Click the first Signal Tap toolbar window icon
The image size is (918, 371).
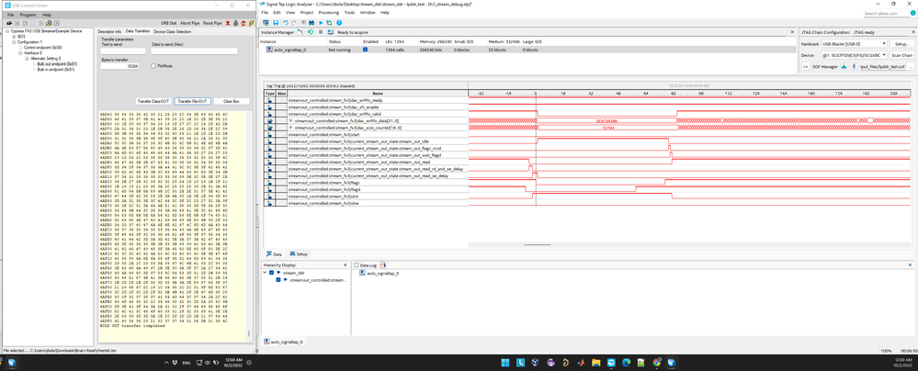click(266, 22)
